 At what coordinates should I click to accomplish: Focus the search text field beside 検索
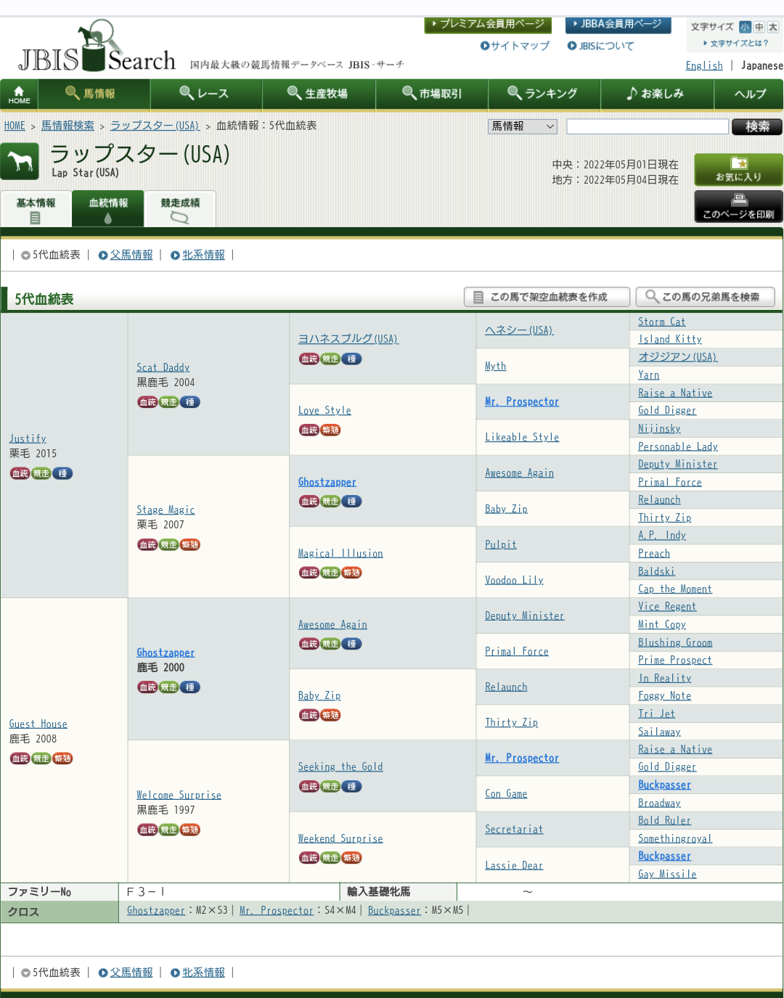click(x=647, y=126)
